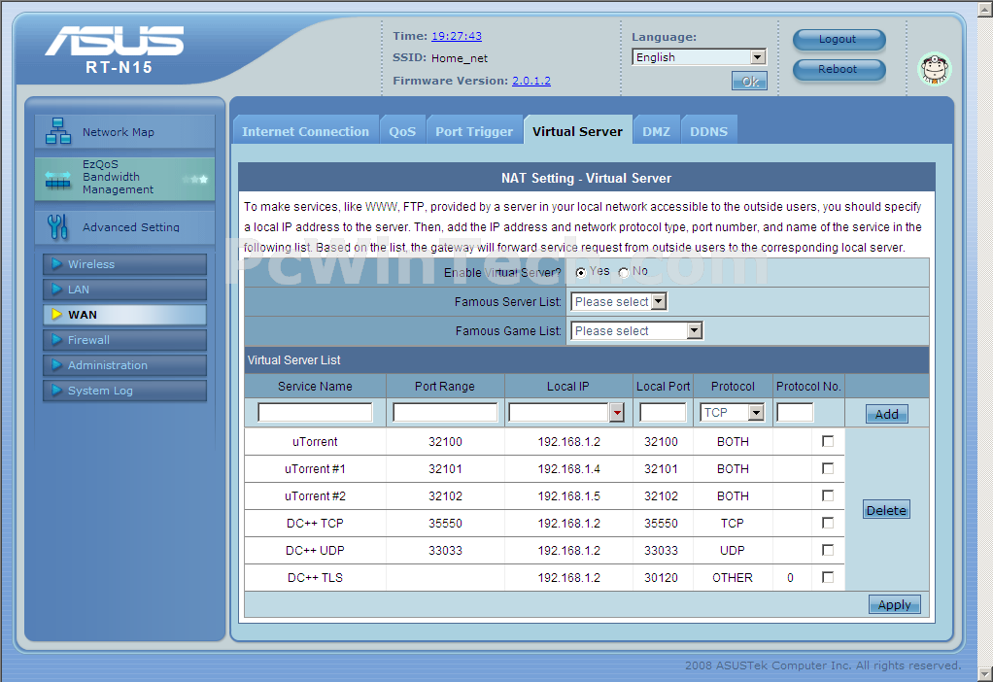Select No to disable Virtual Server

[624, 272]
